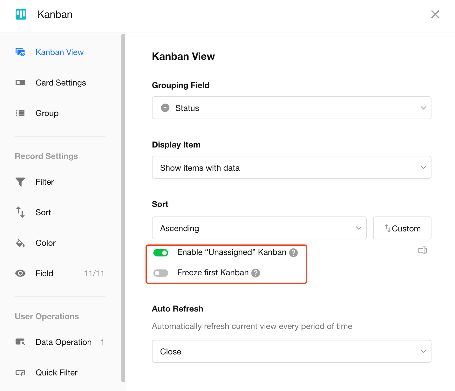455x391 pixels.
Task: Click the Filter funnel icon
Action: [x=20, y=182]
